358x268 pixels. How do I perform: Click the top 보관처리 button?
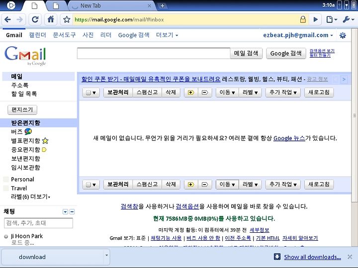[x=118, y=92]
